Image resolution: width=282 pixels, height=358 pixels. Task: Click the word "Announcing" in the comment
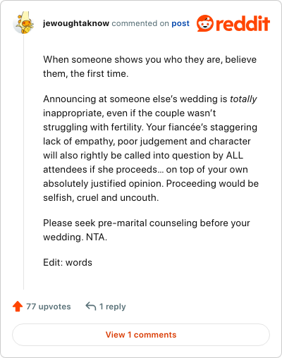click(x=69, y=99)
